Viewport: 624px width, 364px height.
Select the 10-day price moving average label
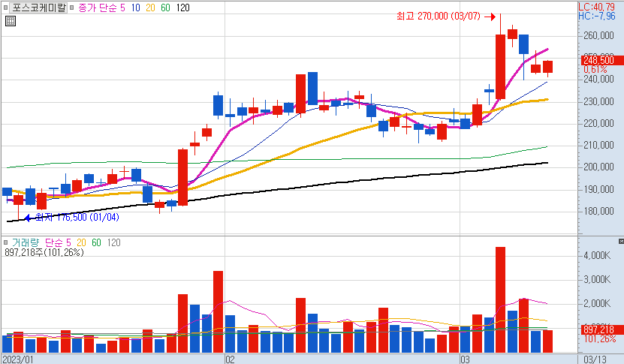[136, 8]
